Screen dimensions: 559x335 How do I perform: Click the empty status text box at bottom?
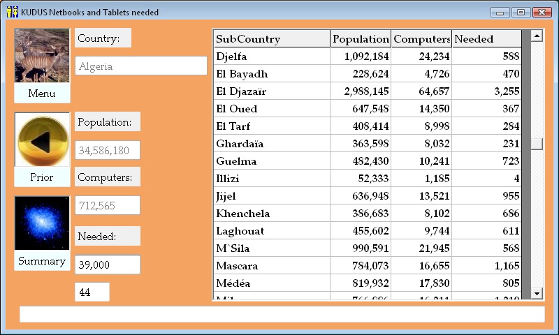[282, 315]
